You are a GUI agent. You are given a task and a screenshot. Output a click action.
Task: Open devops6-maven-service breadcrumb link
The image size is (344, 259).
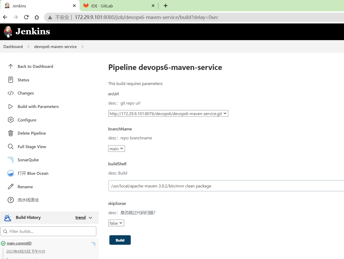coord(55,46)
